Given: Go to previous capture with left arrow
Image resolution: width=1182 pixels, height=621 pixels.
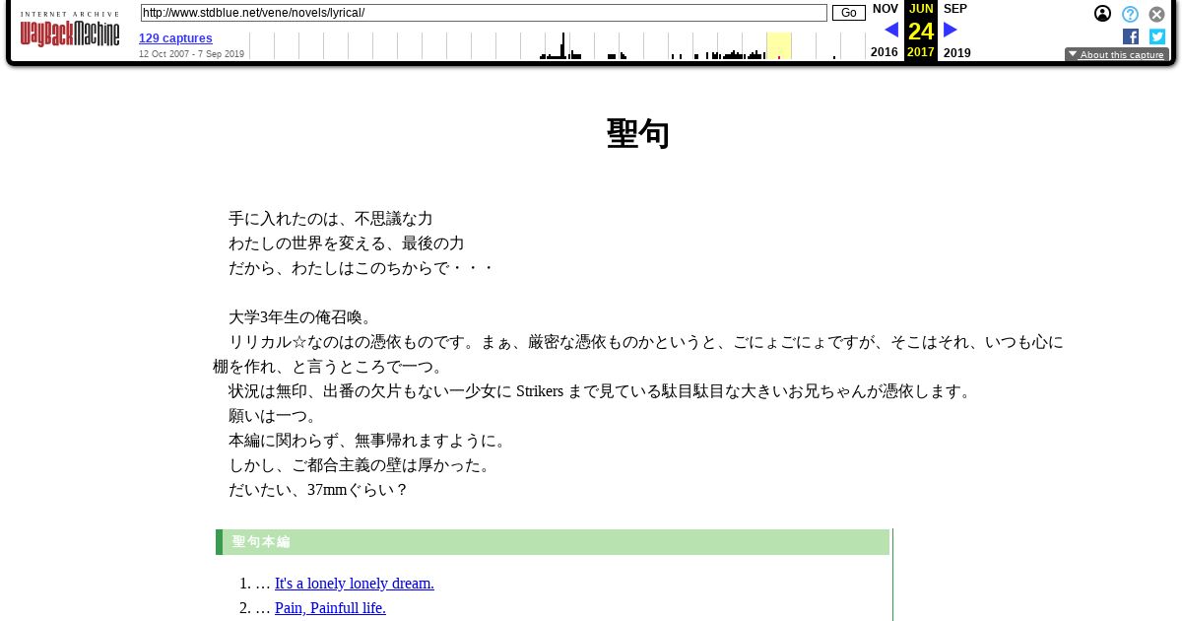Looking at the screenshot, I should (x=891, y=30).
